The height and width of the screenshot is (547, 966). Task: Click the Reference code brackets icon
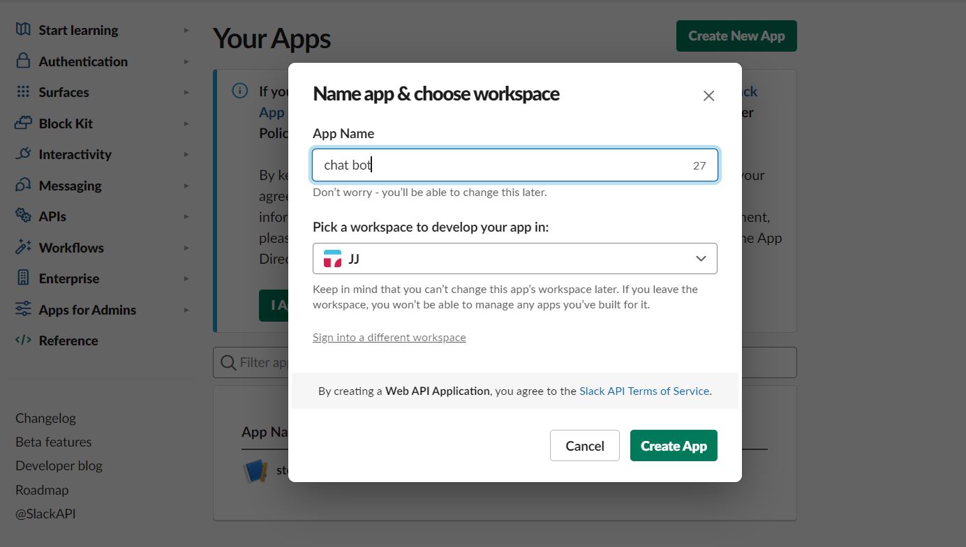pos(23,340)
